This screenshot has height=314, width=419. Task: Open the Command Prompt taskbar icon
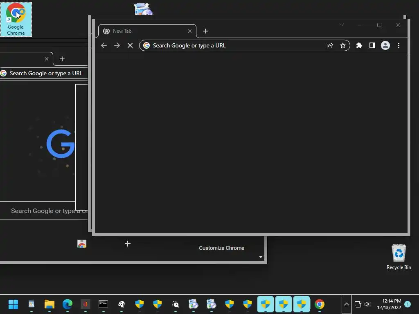click(x=103, y=304)
